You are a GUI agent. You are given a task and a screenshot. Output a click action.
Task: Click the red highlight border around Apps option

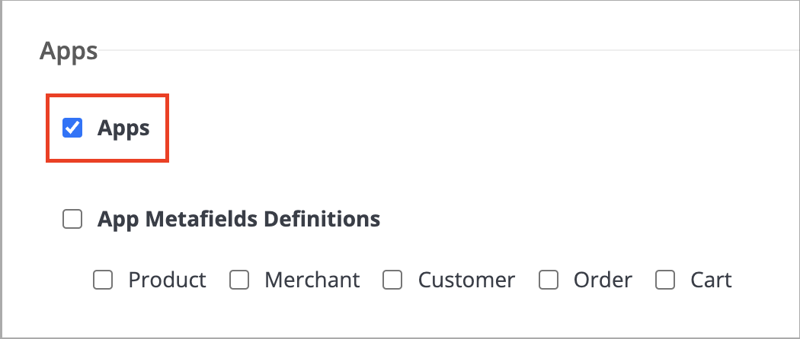[107, 95]
